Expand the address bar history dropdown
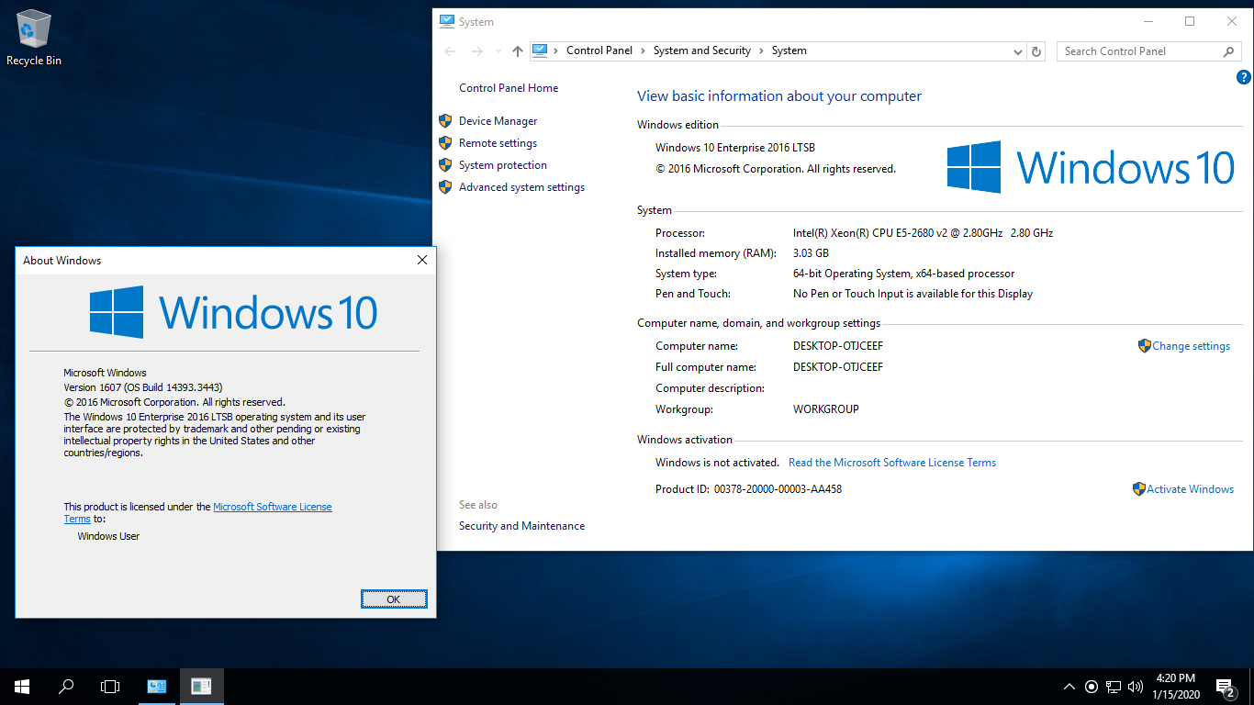This screenshot has height=705, width=1254. coord(1017,51)
